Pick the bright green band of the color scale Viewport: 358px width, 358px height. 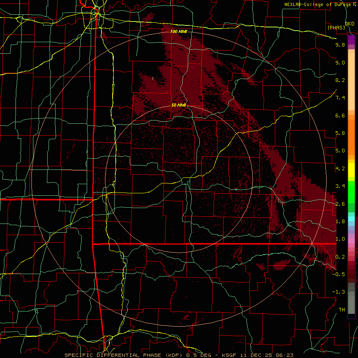[x=351, y=192]
